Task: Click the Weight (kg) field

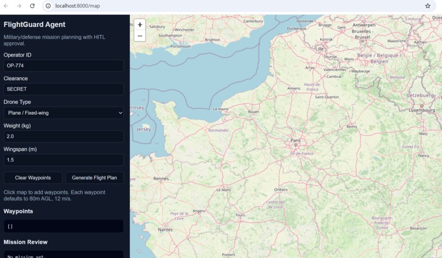Action: (64, 136)
